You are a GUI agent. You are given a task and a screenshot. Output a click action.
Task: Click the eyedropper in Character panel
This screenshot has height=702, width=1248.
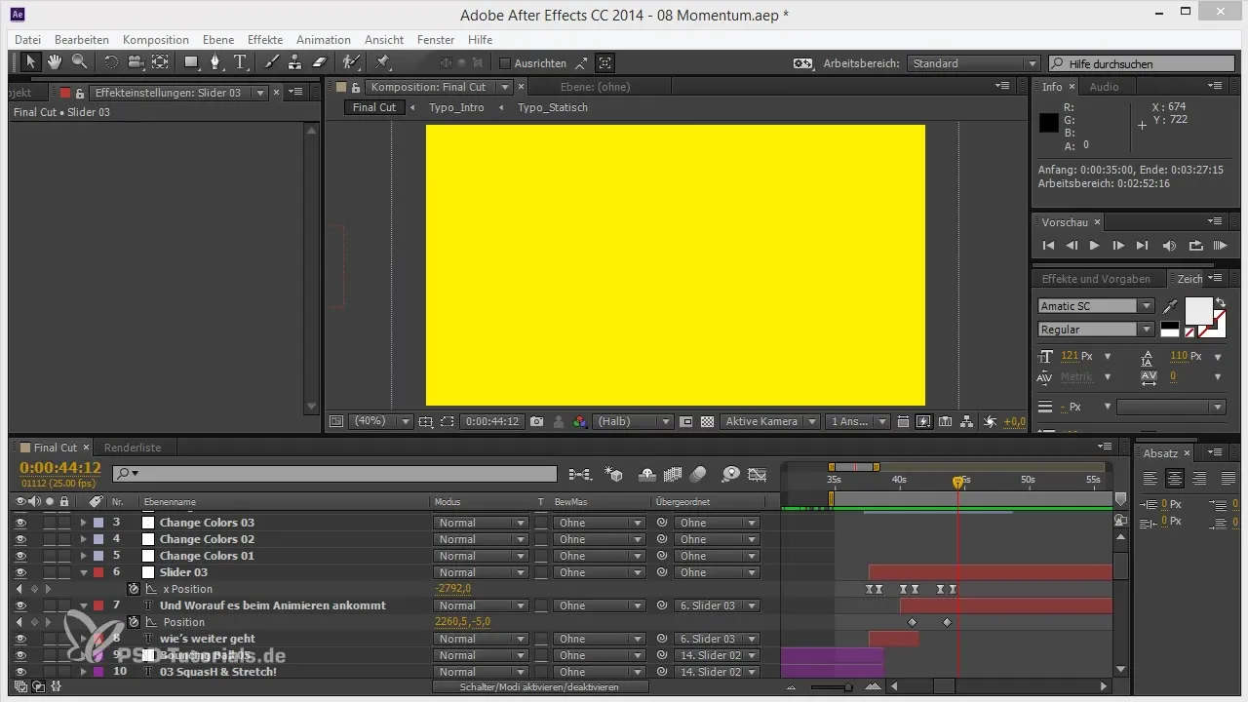click(x=1171, y=306)
